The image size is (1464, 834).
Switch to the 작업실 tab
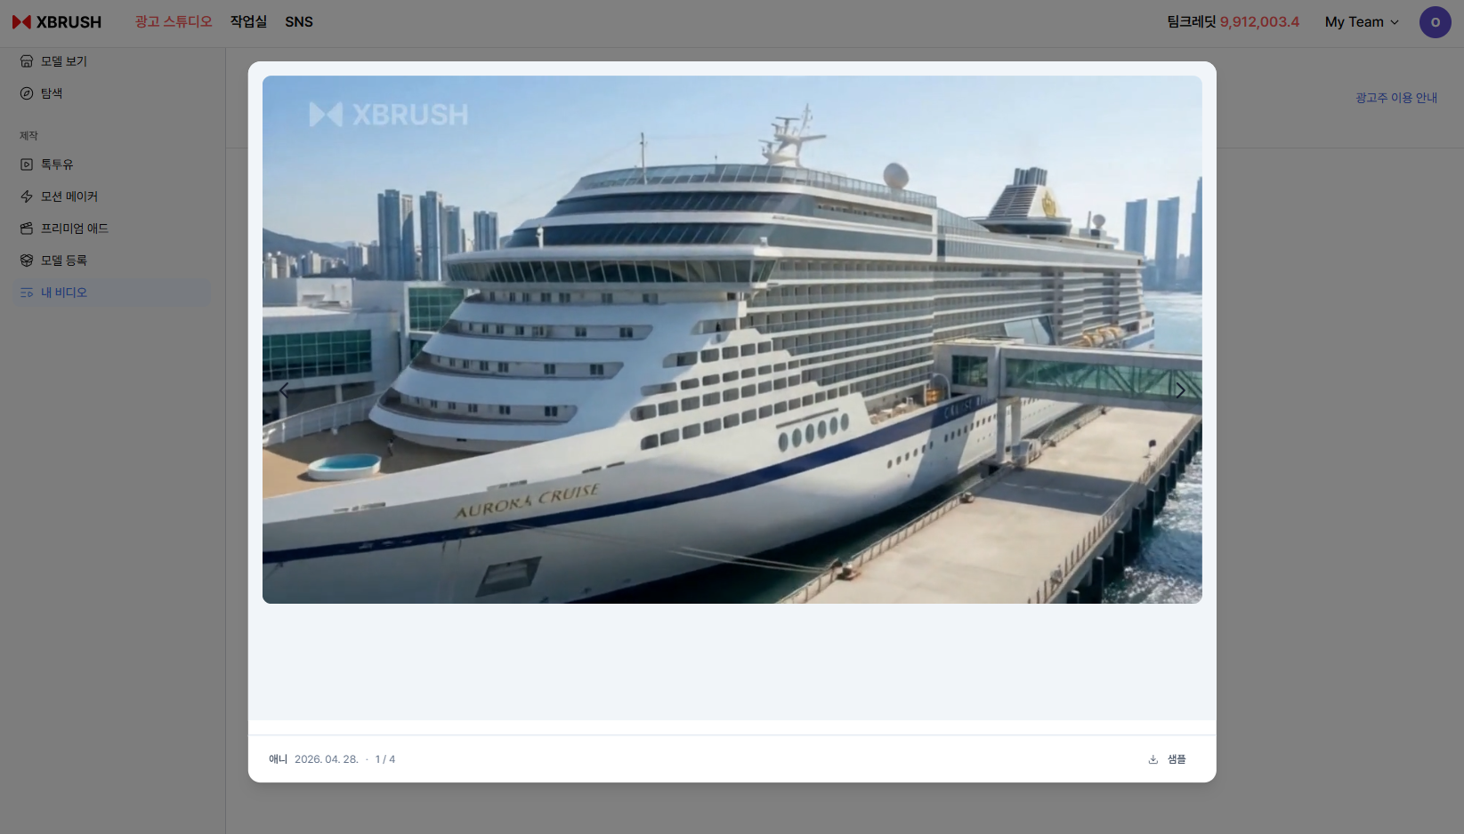coord(248,22)
